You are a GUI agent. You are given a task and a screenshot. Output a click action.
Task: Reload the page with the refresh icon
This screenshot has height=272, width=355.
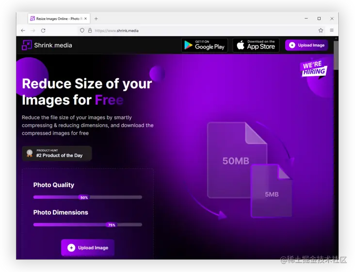coord(43,31)
